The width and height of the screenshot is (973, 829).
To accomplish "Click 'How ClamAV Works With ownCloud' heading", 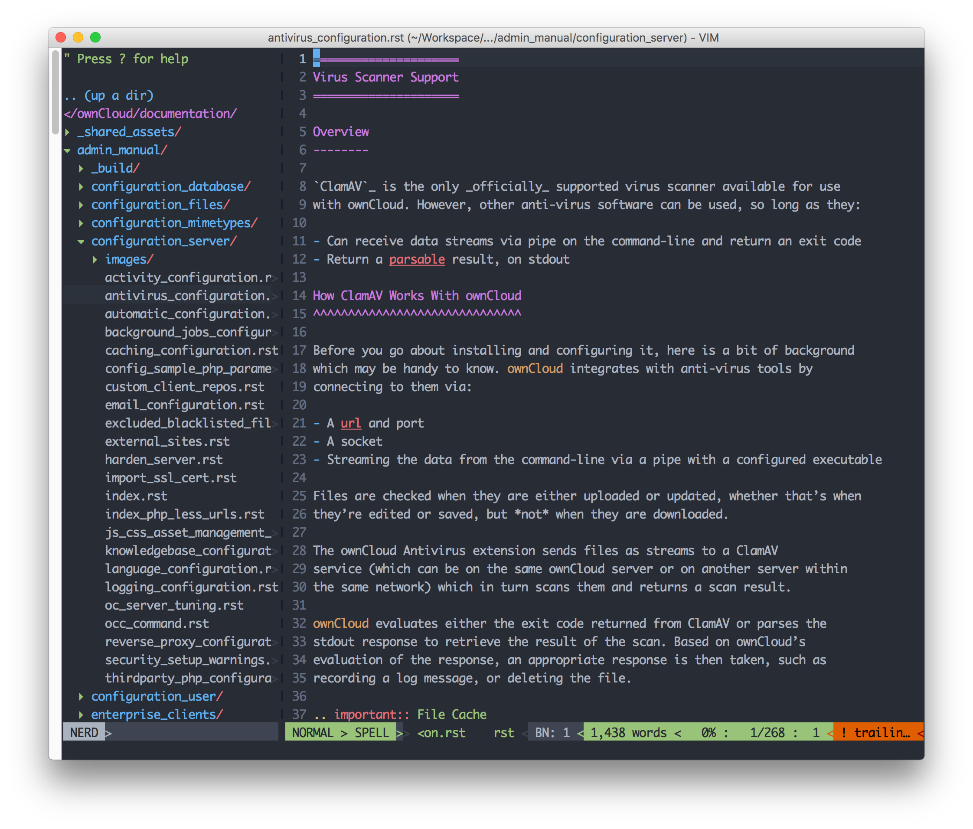I will [x=417, y=296].
